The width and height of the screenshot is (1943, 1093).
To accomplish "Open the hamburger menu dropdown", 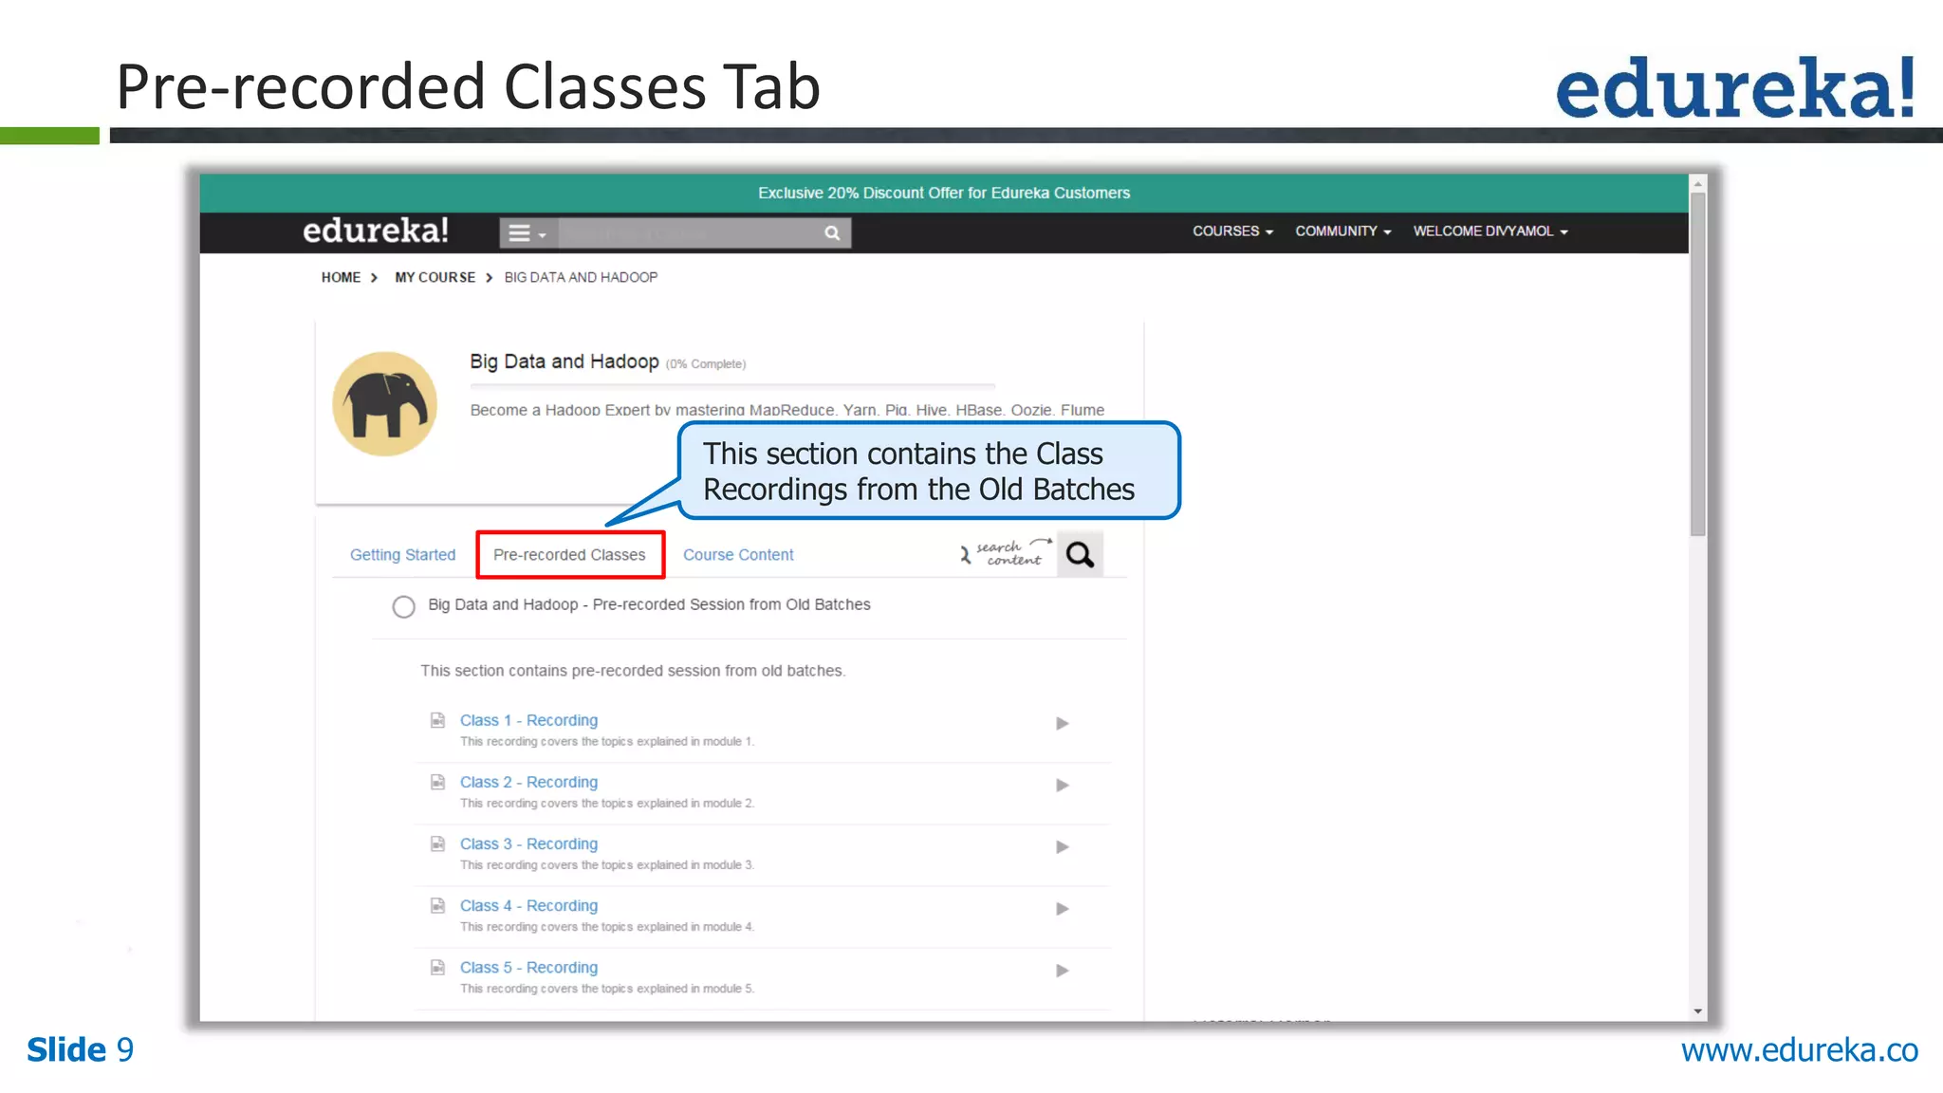I will [x=527, y=232].
